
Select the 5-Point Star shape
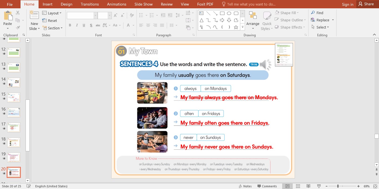[x=236, y=27]
